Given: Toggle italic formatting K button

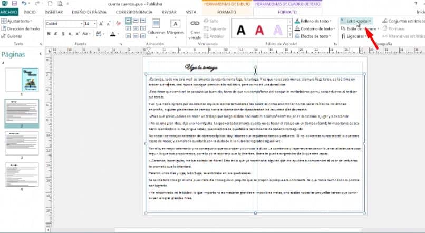Looking at the screenshot, I should pos(55,34).
